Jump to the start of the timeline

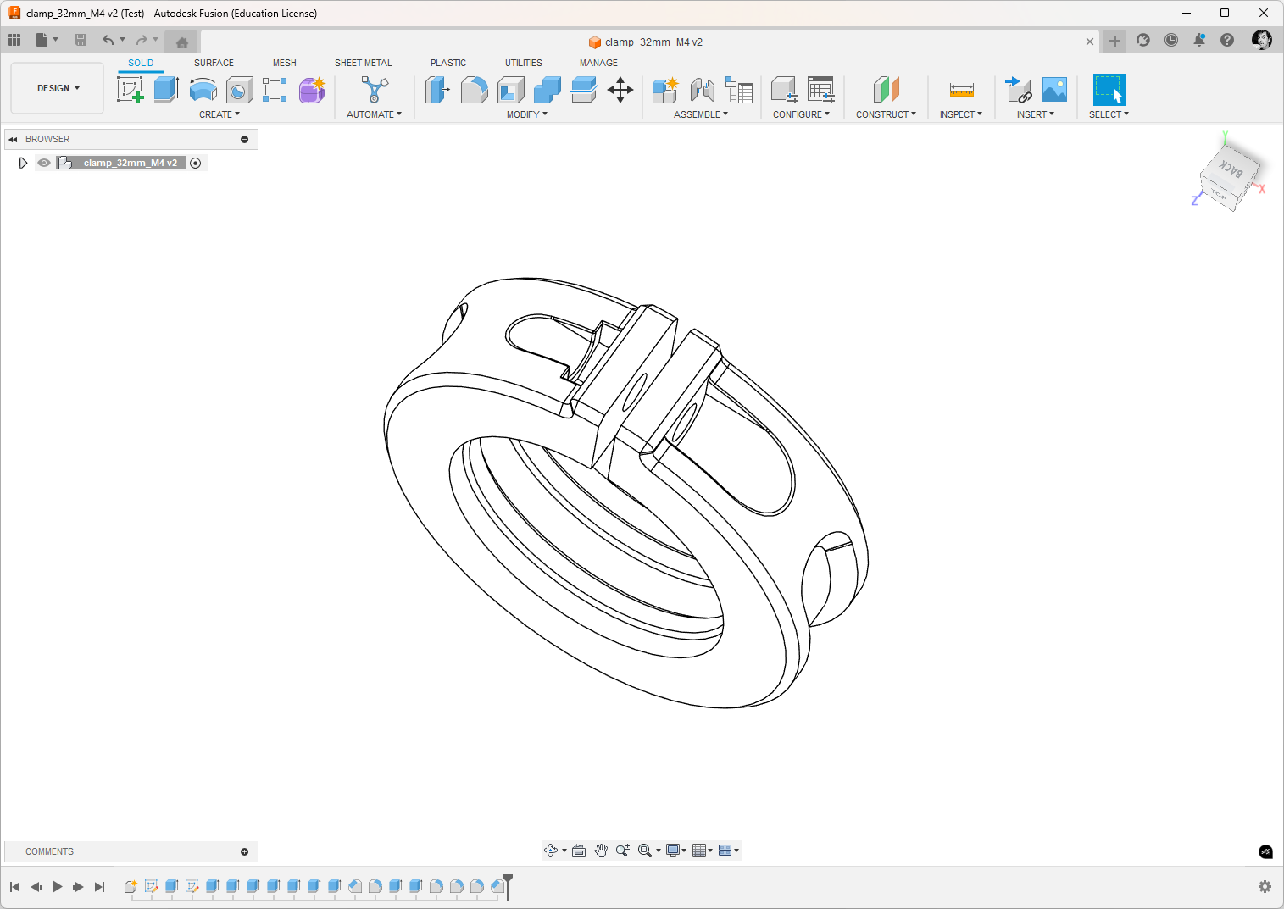14,887
